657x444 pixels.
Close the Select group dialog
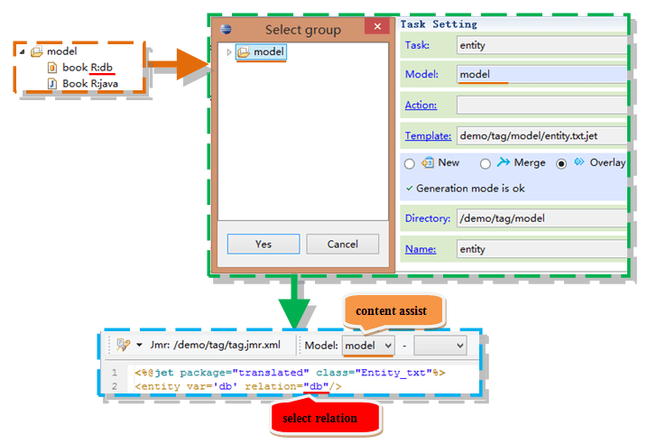click(x=377, y=26)
